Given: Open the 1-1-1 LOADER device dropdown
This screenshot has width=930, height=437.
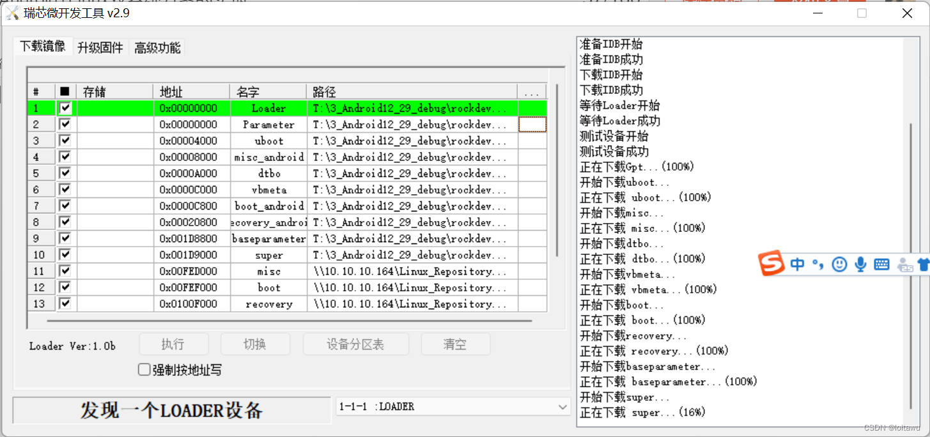Looking at the screenshot, I should (x=562, y=406).
